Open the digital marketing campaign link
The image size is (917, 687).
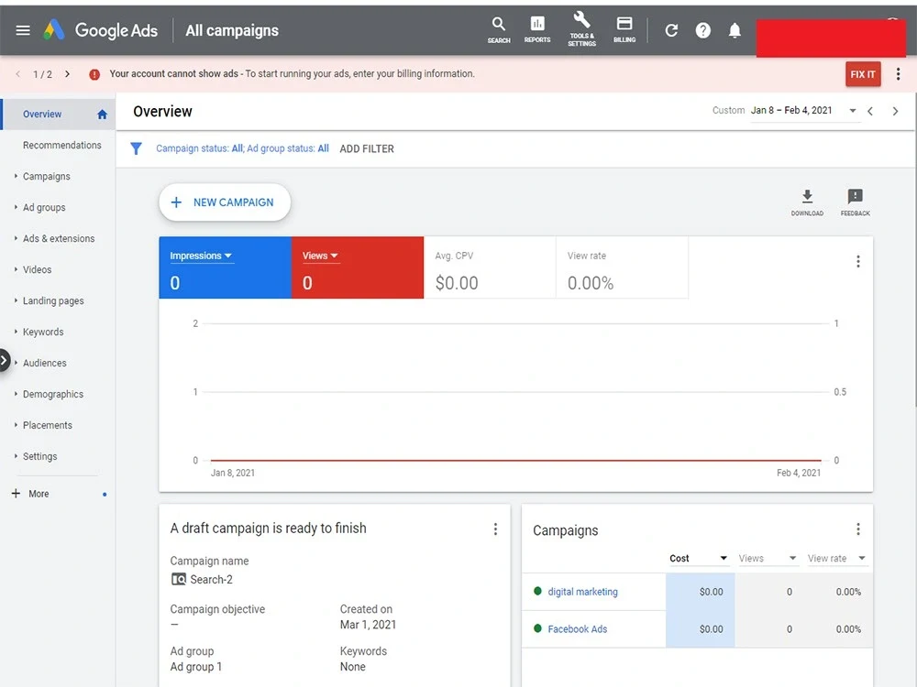582,592
